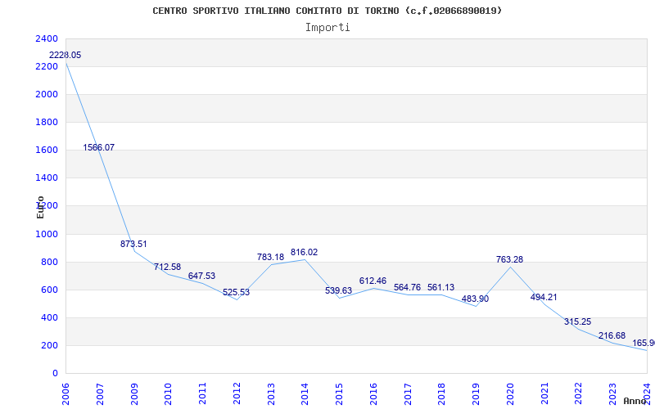Click the 647.53 data label

tap(201, 276)
